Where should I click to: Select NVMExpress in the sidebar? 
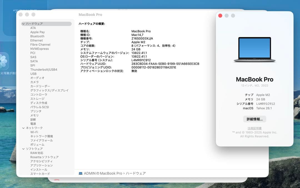(x=40, y=49)
